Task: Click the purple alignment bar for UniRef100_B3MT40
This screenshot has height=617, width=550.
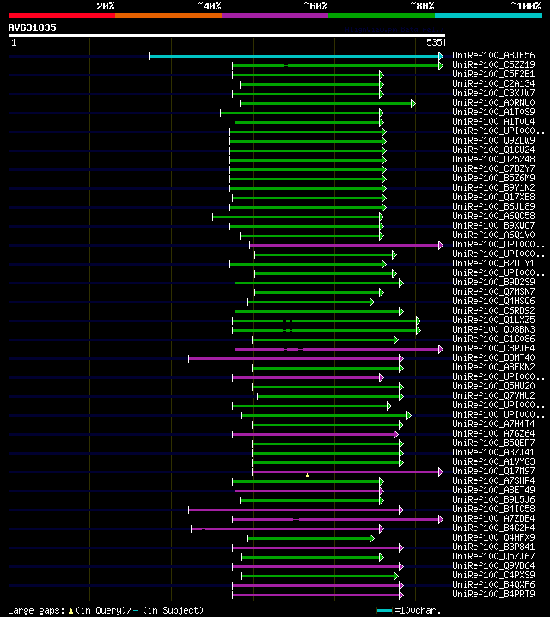Action: coord(294,359)
